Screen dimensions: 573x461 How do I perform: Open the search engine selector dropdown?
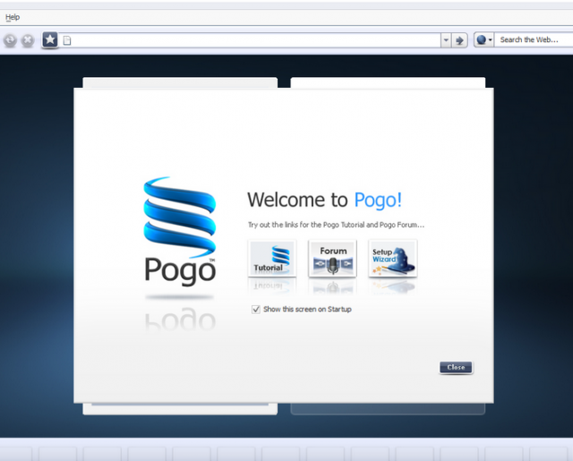pos(484,39)
